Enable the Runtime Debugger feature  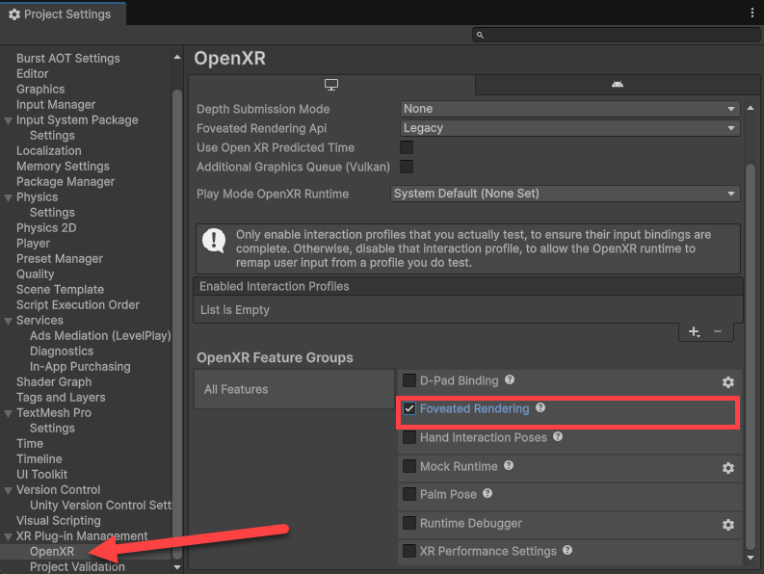click(x=409, y=523)
